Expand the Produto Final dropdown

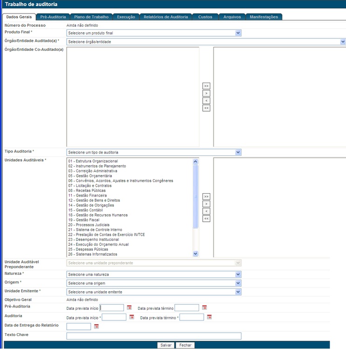pyautogui.click(x=238, y=33)
